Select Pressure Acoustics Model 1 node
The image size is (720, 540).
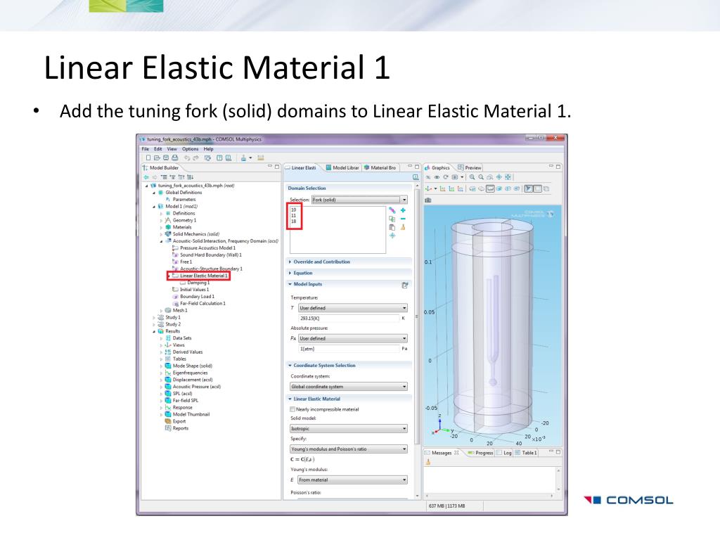click(x=207, y=248)
